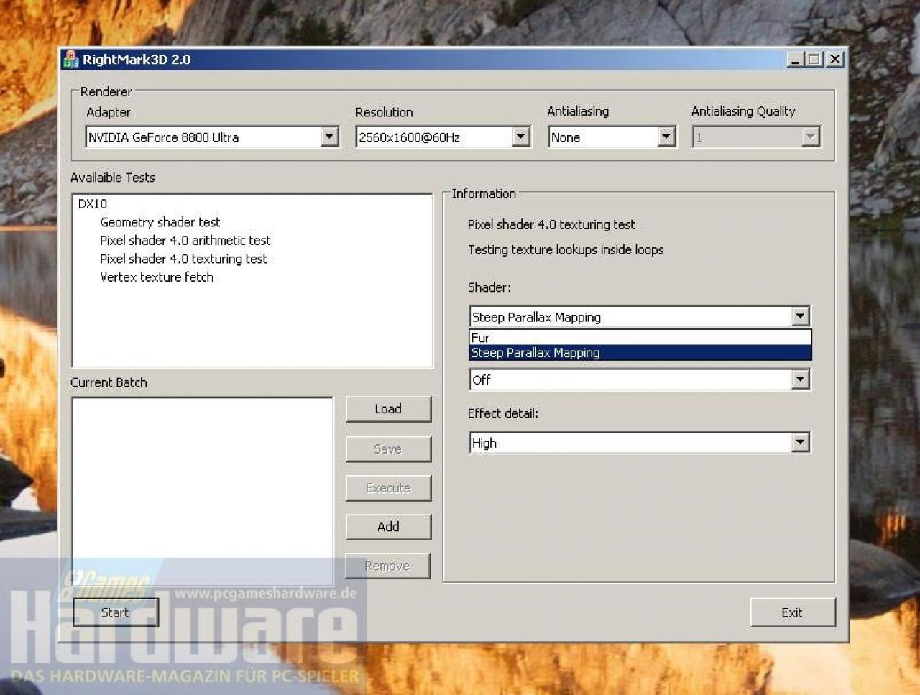Click inside the Current Batch list
The width and height of the screenshot is (920, 695).
point(202,491)
